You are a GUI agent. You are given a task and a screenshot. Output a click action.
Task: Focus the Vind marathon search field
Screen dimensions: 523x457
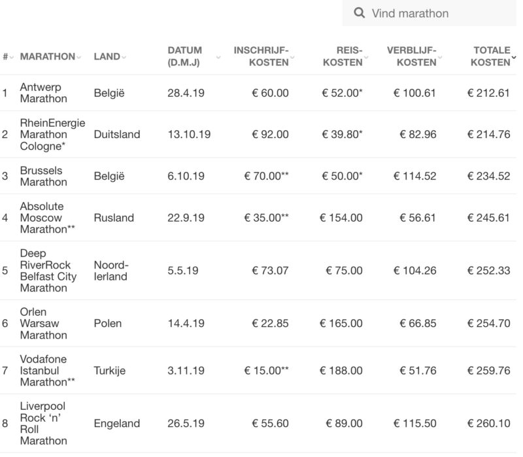coord(430,13)
